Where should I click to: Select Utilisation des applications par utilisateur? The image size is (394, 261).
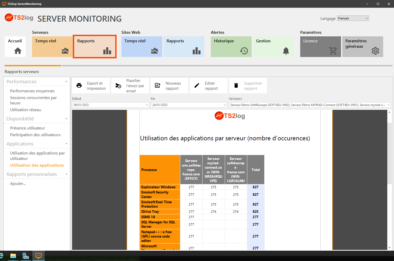37,156
